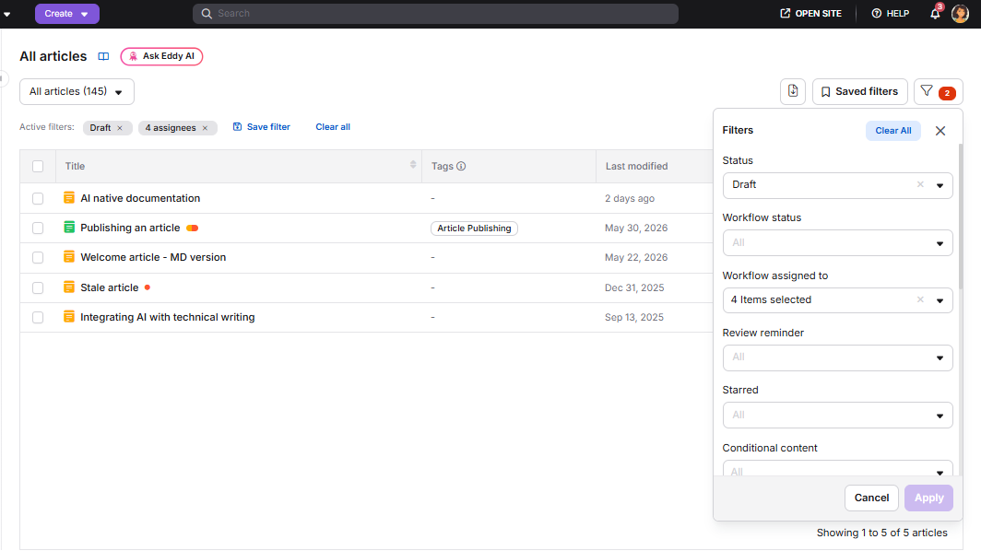Click the Filters panel scrollbar
Screen dimensions: 981x551
(x=961, y=216)
